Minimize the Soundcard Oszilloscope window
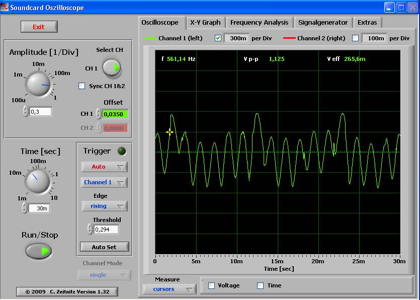The width and height of the screenshot is (420, 300). click(389, 7)
